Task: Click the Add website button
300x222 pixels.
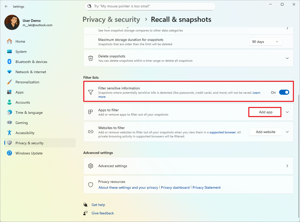Action: point(265,132)
